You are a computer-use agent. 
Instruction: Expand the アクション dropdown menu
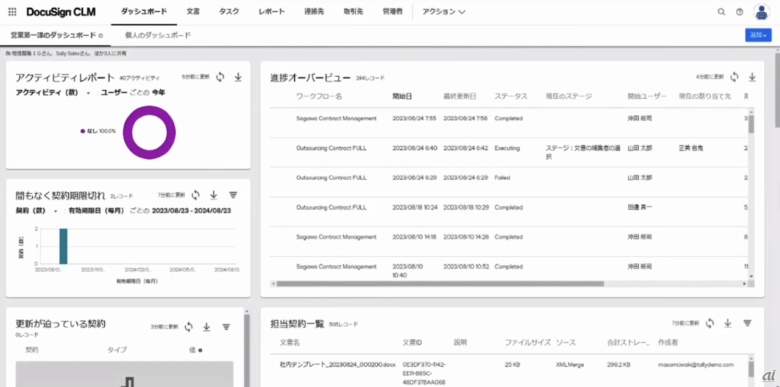444,12
